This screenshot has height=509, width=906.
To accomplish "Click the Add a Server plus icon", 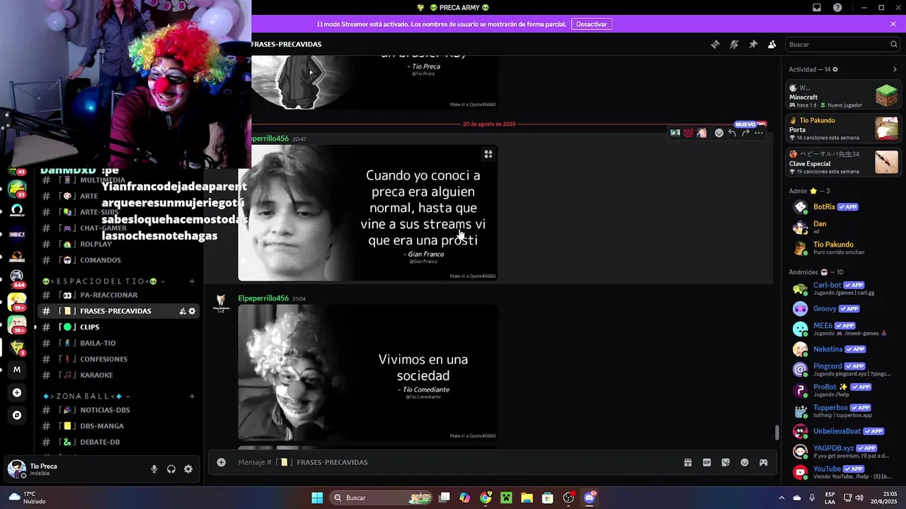I will point(17,392).
